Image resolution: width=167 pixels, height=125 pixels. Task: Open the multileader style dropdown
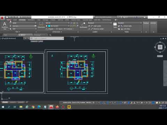coord(100,23)
